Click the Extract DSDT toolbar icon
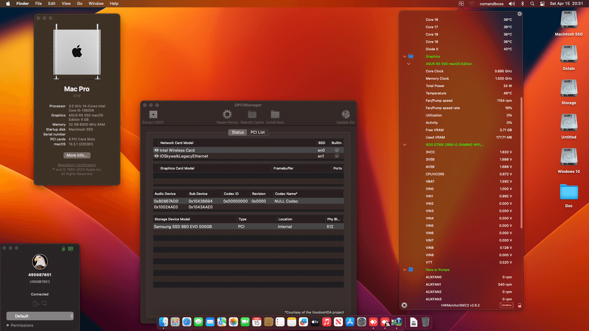Viewport: 589px width, 331px height. pyautogui.click(x=153, y=115)
